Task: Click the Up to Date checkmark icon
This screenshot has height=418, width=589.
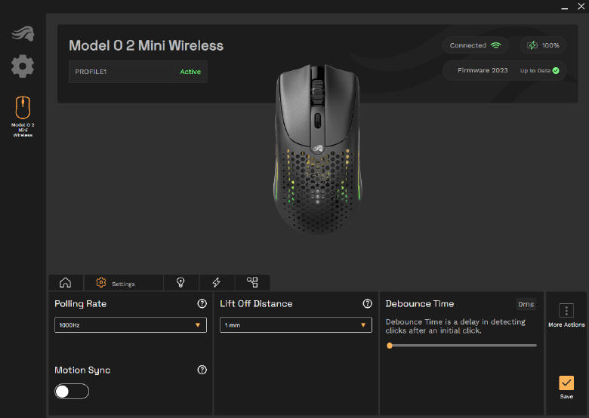Action: pyautogui.click(x=556, y=70)
